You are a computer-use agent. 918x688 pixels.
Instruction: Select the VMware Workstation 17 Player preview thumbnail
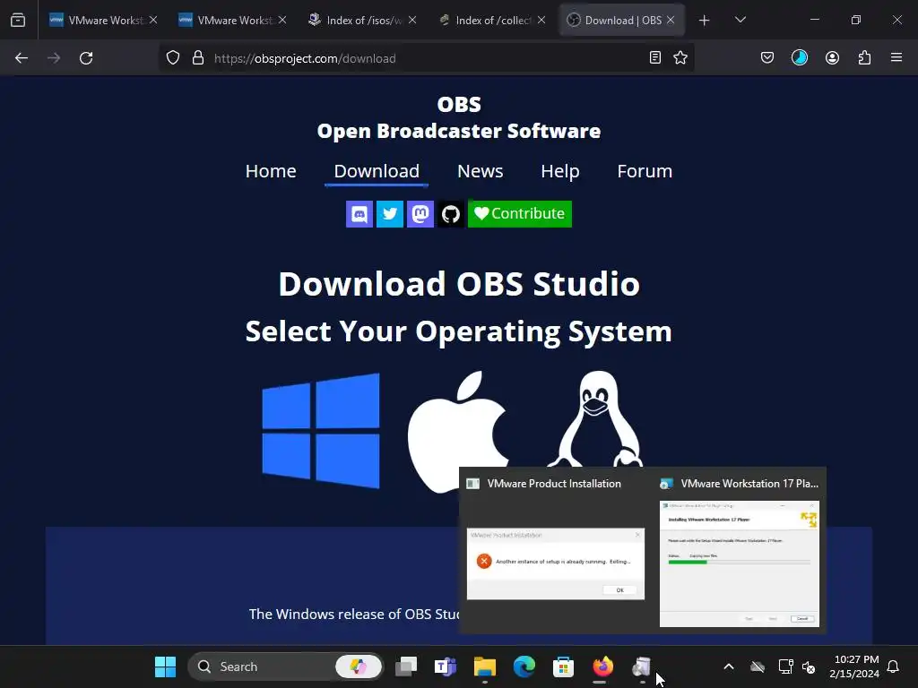pos(740,563)
